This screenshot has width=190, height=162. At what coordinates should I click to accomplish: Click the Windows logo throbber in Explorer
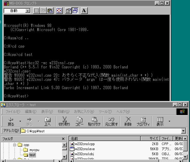pyautogui.click(x=182, y=112)
